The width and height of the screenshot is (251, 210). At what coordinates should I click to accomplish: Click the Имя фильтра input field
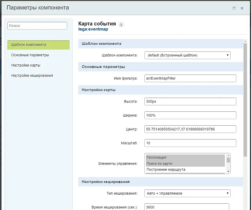pyautogui.click(x=190, y=78)
